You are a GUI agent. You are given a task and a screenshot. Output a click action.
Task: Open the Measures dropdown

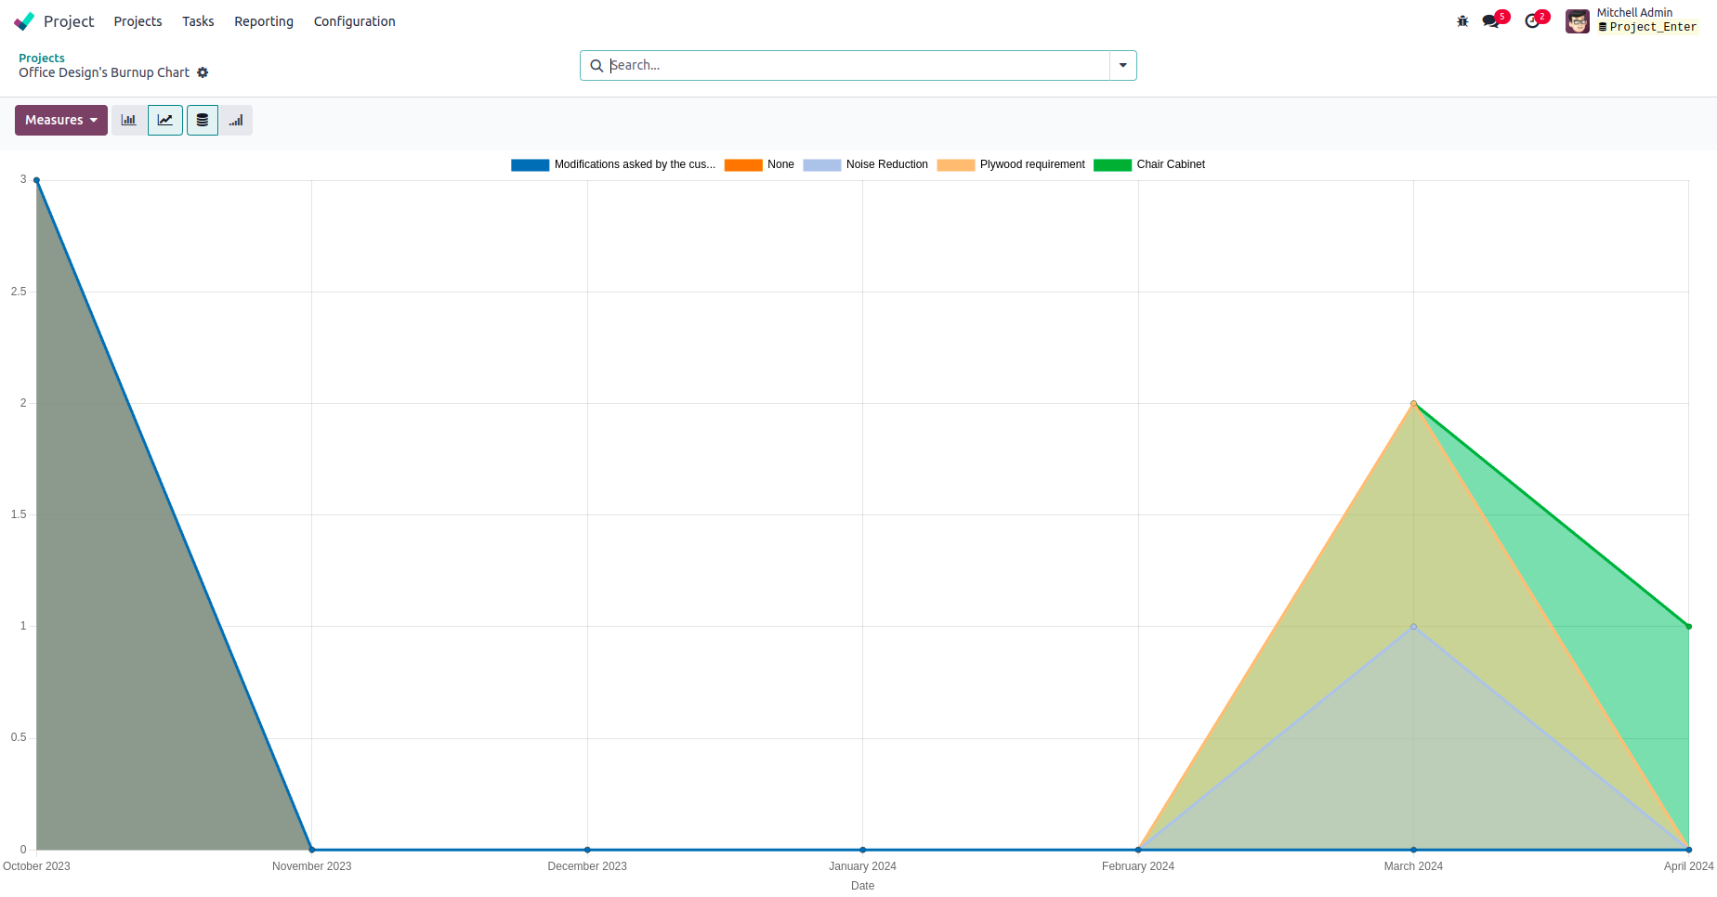tap(61, 120)
